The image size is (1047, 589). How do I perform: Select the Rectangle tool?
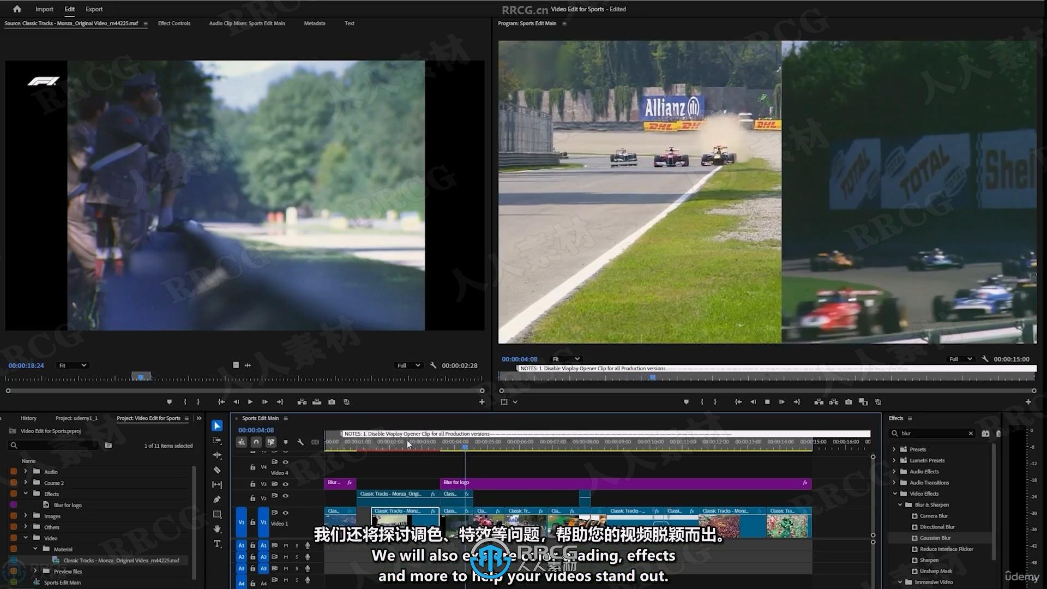coord(217,514)
